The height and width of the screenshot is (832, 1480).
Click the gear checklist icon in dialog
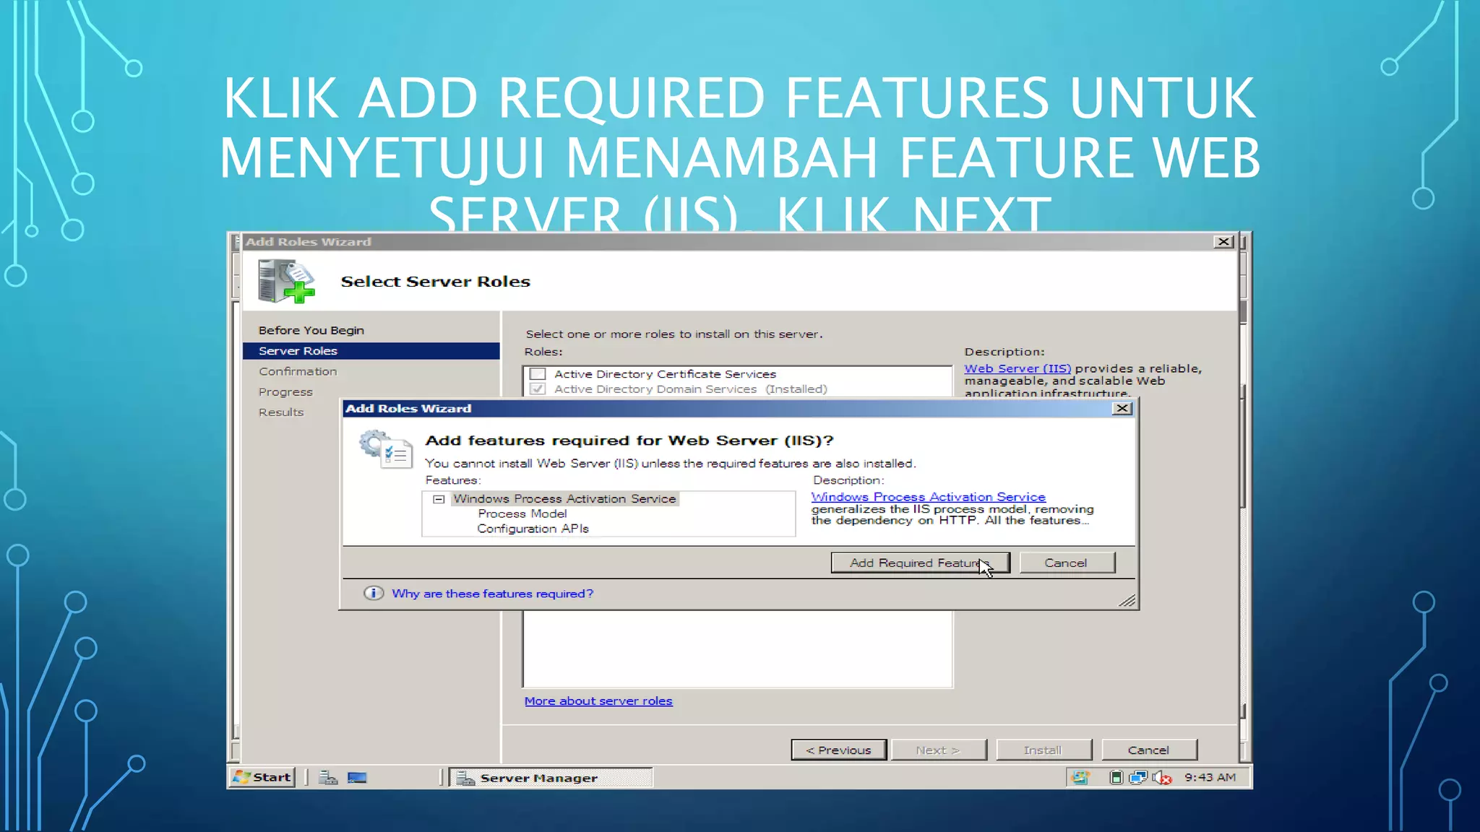(x=385, y=449)
